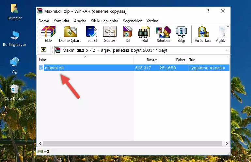Open the Sık Kullanılanlar menu
251x162 pixels.
[x=104, y=21]
